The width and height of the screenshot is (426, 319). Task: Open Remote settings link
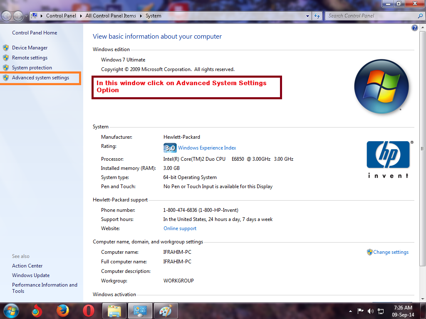(x=30, y=58)
